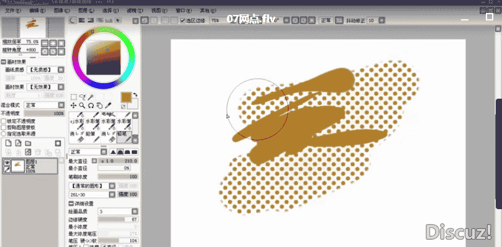This screenshot has height=247, width=502.
Task: Select the hand pan tool
Action: click(99, 106)
